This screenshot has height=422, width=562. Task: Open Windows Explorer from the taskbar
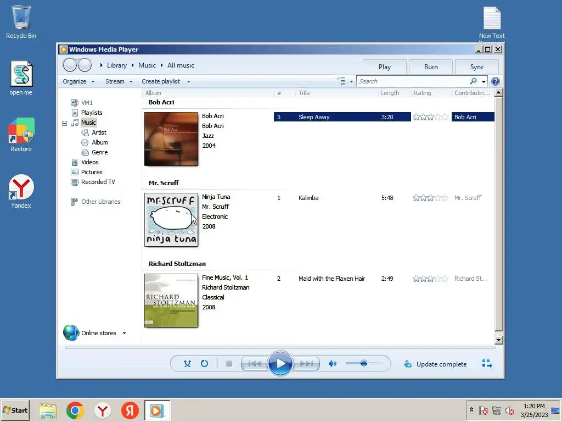[x=48, y=411]
